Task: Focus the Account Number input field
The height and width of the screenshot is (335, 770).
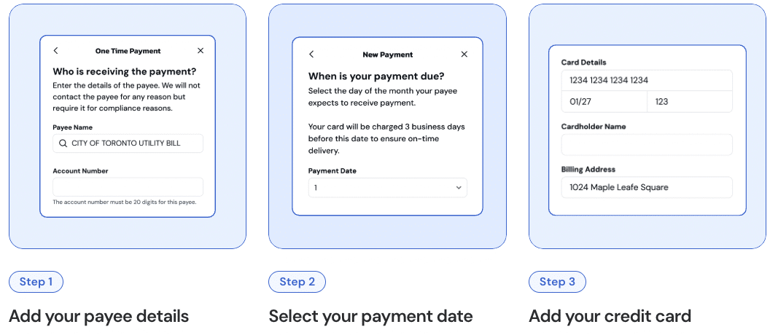Action: (128, 186)
